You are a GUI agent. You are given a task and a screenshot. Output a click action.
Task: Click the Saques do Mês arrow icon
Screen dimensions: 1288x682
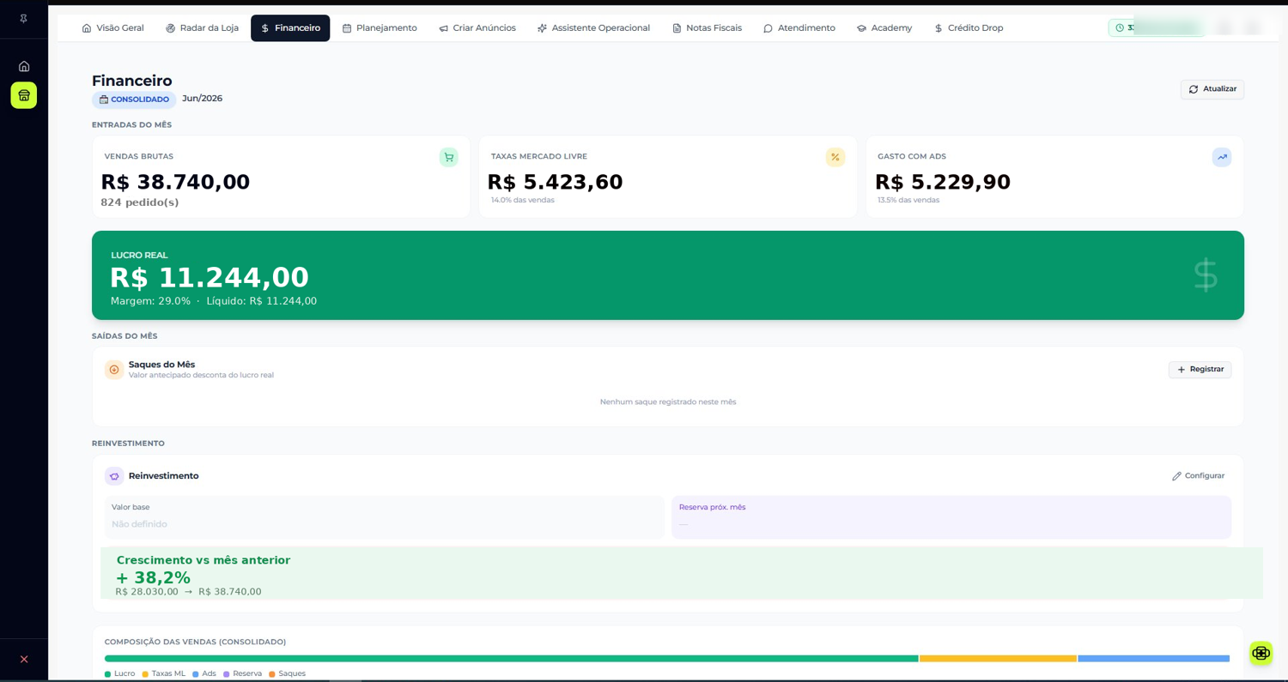click(x=114, y=370)
